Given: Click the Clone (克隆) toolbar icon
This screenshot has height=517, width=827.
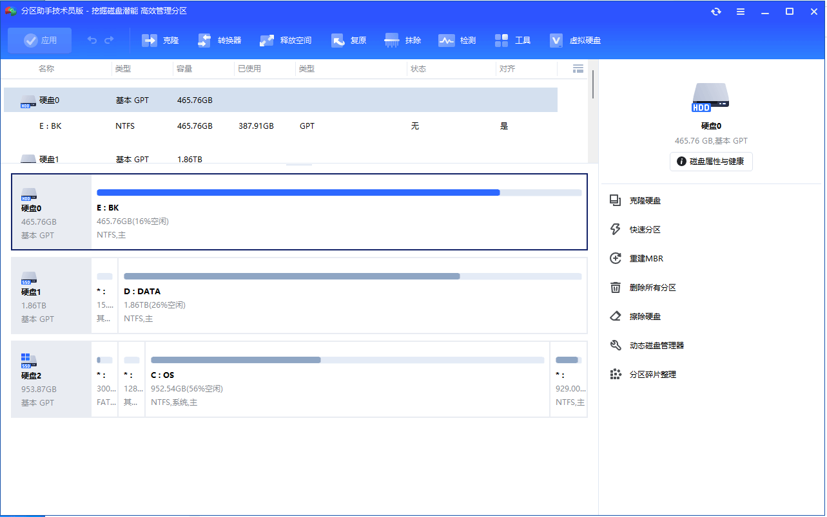Looking at the screenshot, I should click(x=150, y=41).
